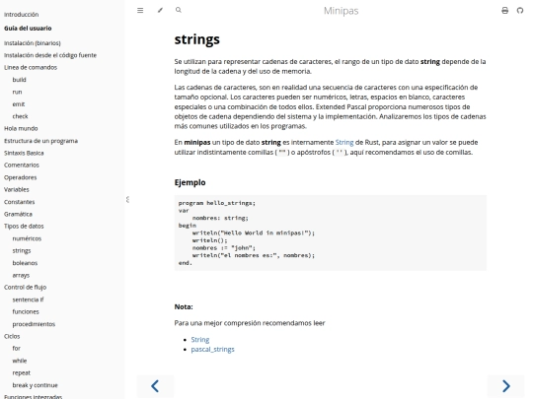
Task: Open Introducción in the sidebar
Action: click(x=21, y=15)
